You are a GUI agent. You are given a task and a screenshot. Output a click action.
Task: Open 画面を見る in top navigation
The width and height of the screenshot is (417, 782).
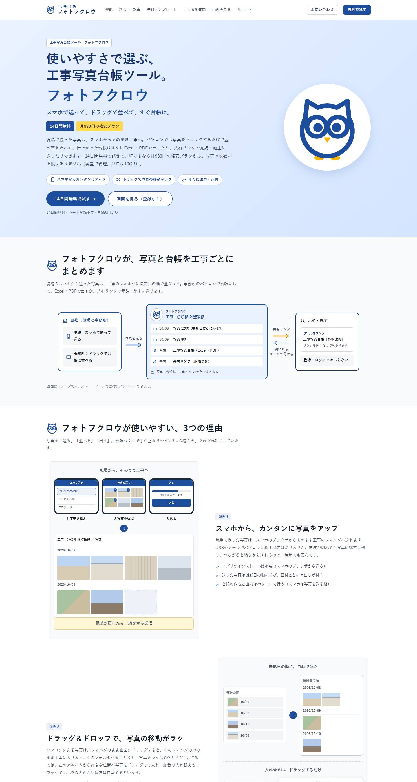click(x=221, y=10)
